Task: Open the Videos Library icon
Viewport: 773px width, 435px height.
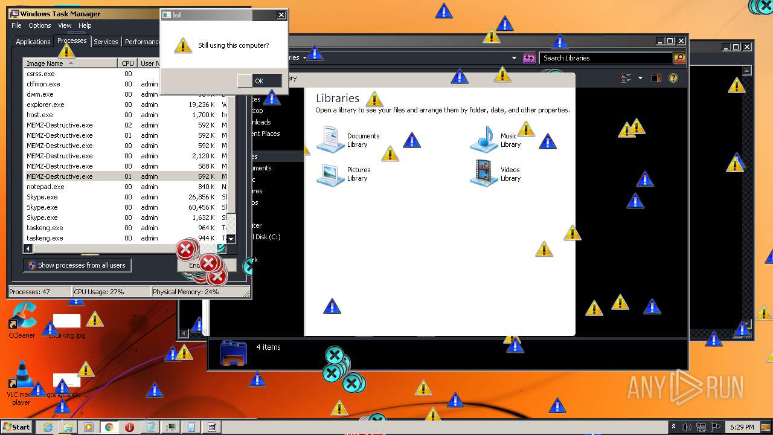Action: click(x=484, y=174)
